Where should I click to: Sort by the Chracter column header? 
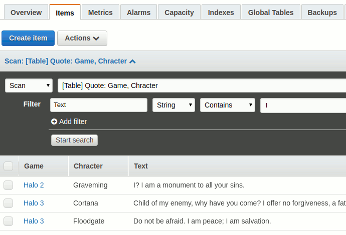tap(88, 166)
